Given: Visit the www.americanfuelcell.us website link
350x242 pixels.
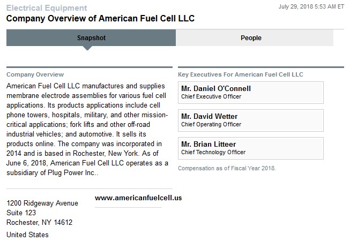Looking at the screenshot, I should click(138, 198).
